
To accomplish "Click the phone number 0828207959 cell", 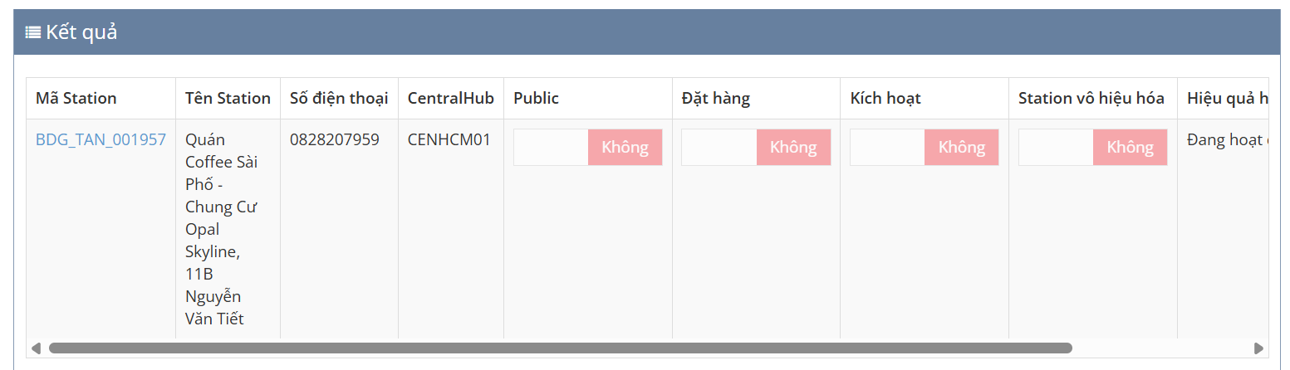I will tap(335, 139).
